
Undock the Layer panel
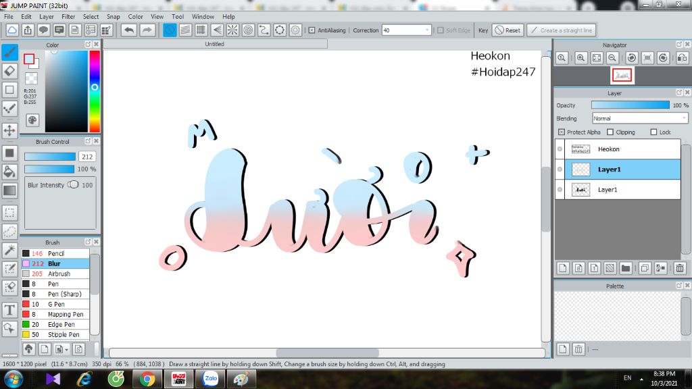[x=679, y=93]
